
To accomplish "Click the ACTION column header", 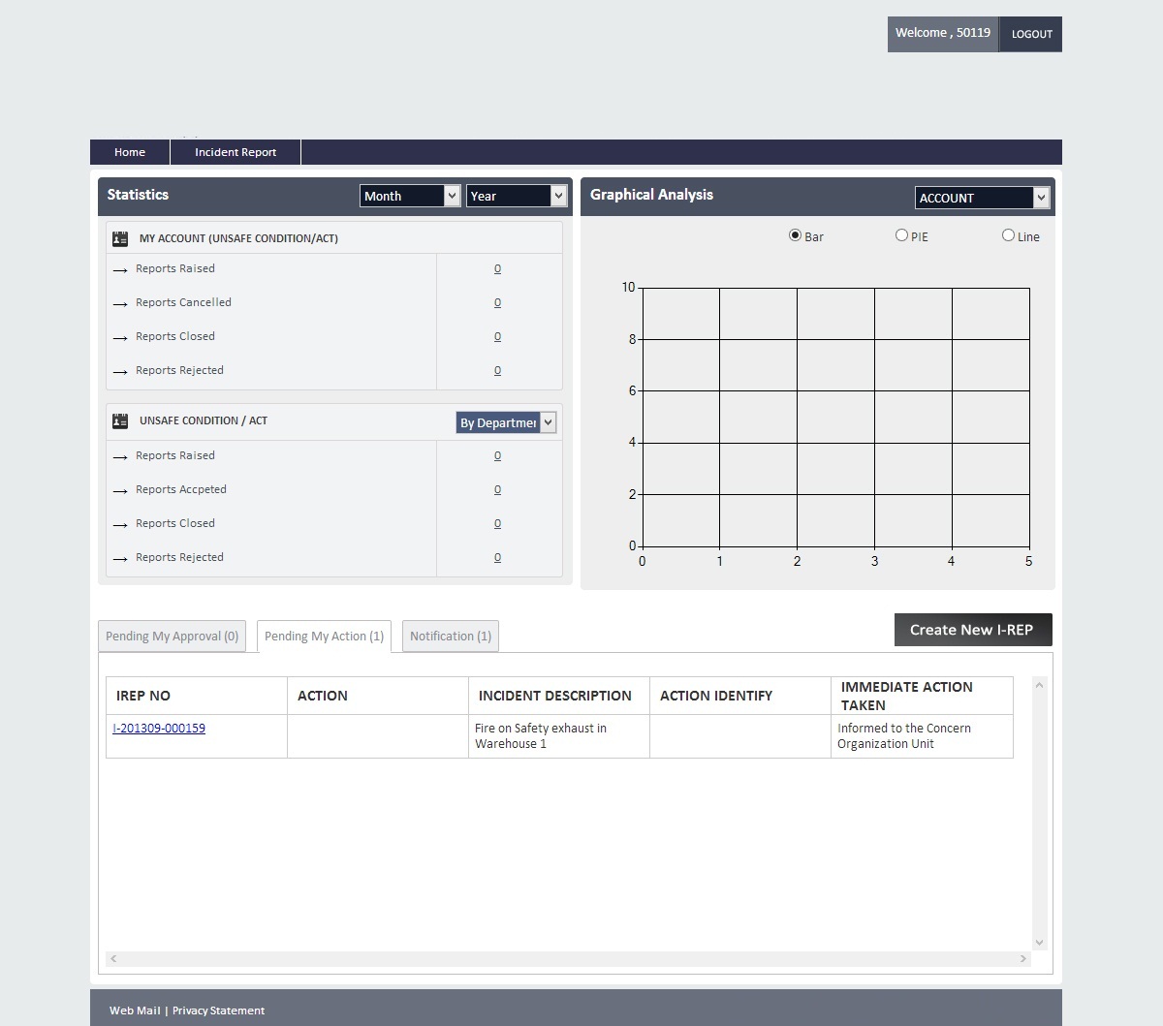I will 378,696.
